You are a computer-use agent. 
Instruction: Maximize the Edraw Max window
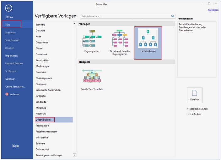[209, 3]
